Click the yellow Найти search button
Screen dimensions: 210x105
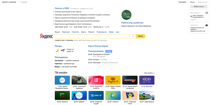click(140, 36)
